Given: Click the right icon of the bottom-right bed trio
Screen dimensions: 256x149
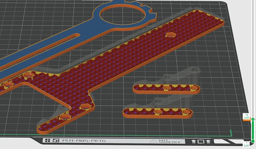Looking at the screenshot, I should coord(208,141).
